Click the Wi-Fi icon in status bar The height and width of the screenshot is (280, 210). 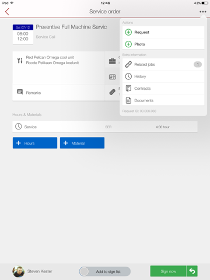click(12, 3)
